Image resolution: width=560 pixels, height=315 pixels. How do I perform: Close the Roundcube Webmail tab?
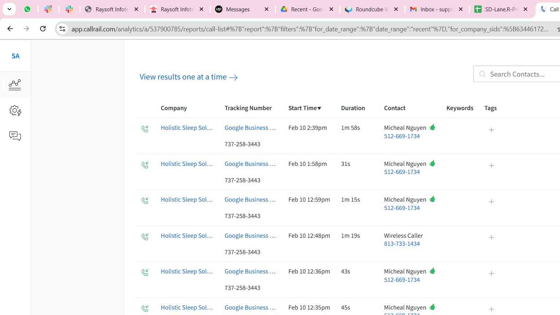396,9
